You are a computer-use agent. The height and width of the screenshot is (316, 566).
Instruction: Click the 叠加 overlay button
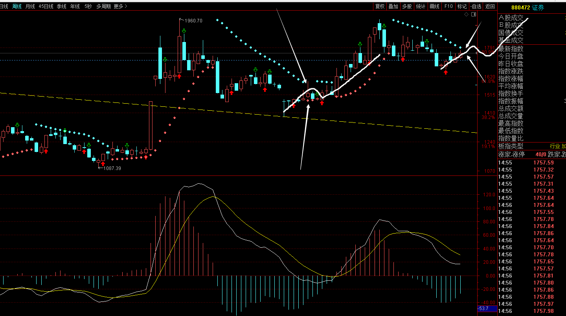pyautogui.click(x=393, y=6)
